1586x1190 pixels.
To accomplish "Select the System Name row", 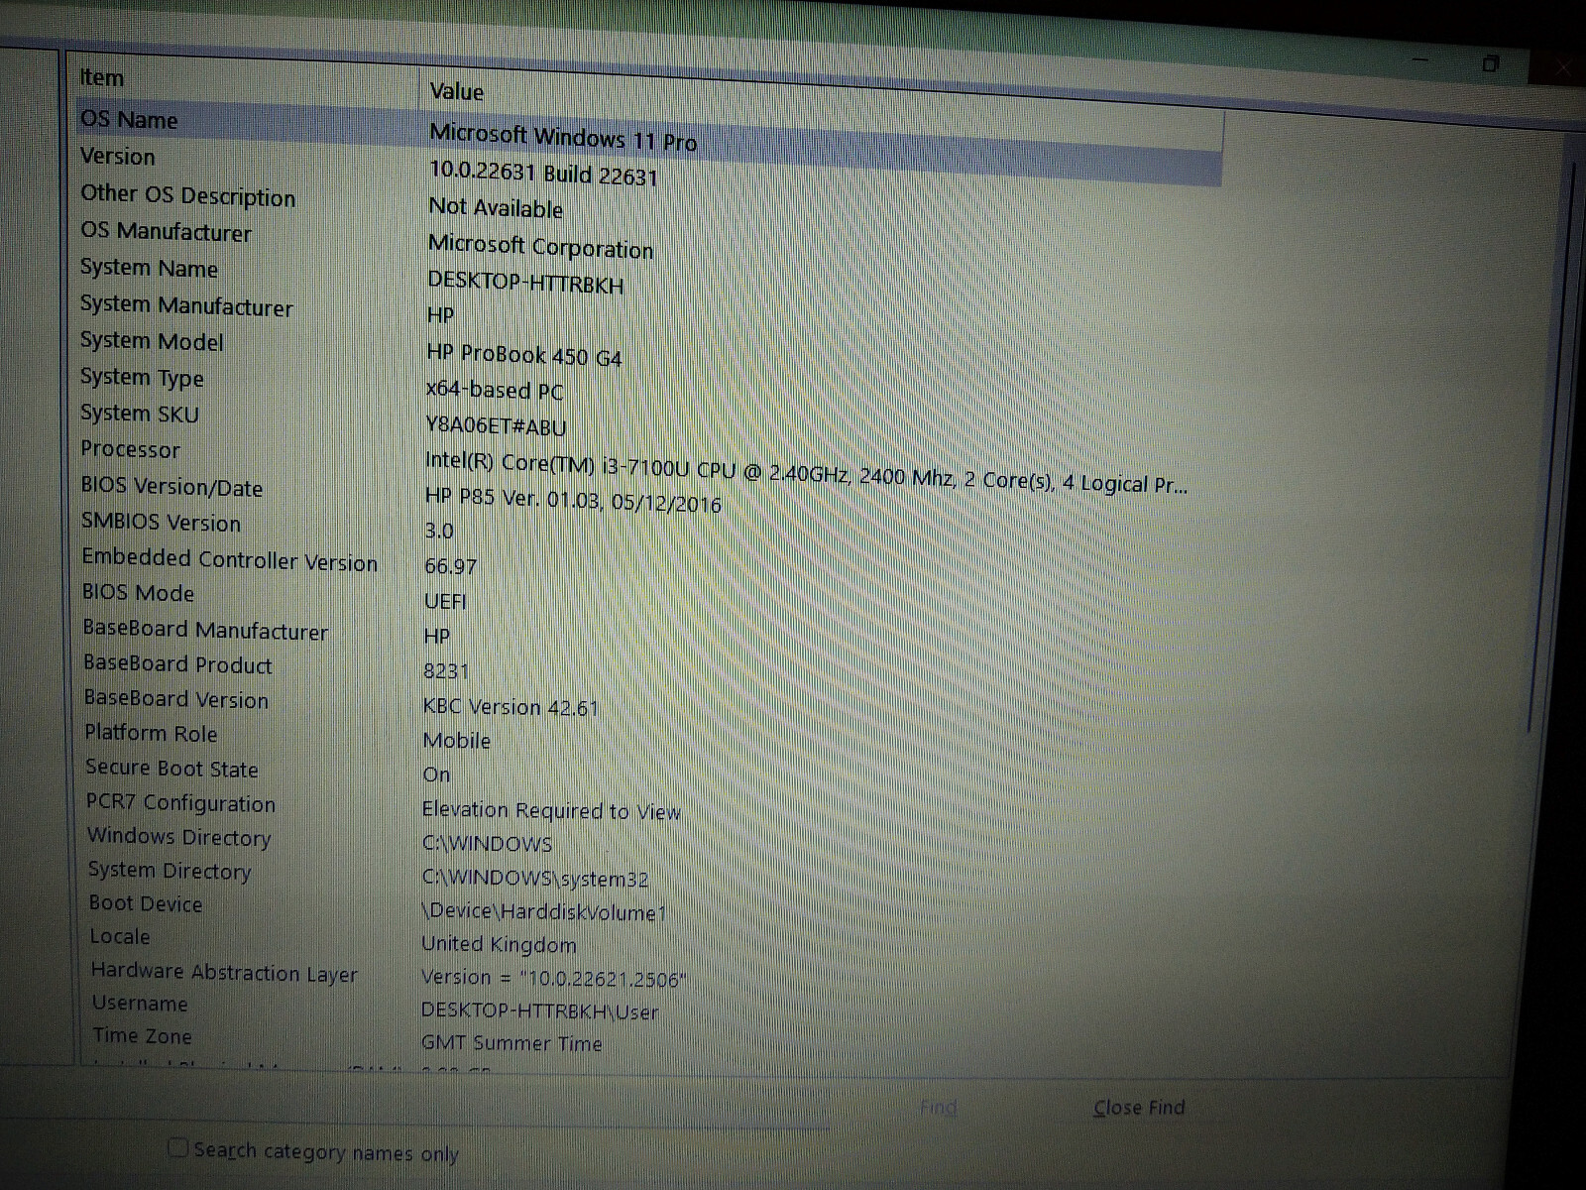I will (x=149, y=268).
